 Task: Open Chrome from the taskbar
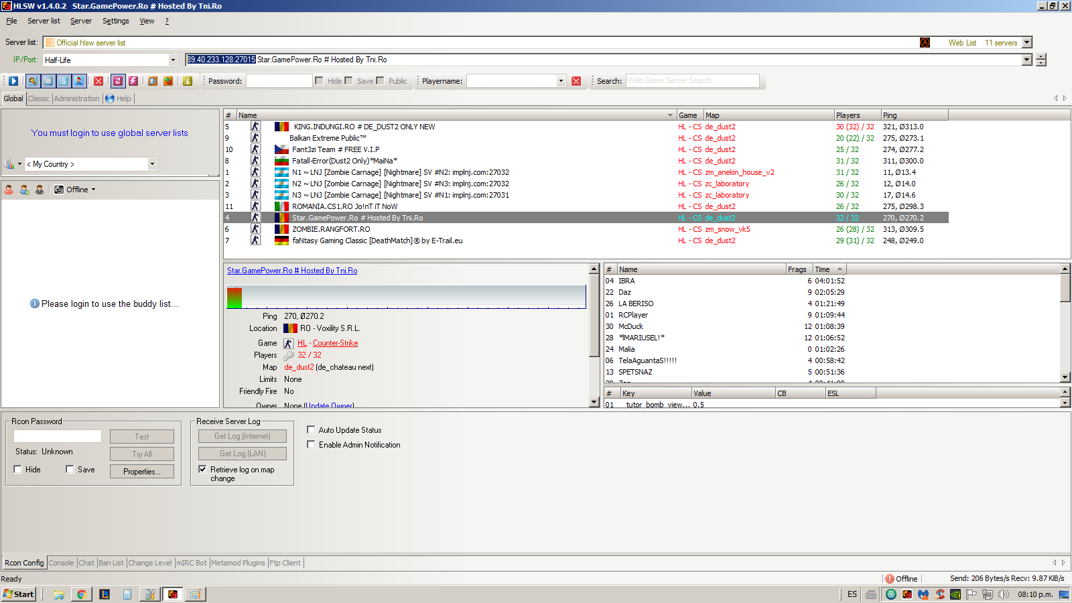click(81, 594)
